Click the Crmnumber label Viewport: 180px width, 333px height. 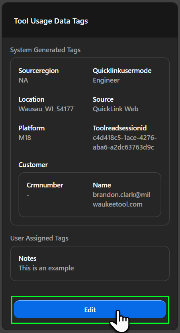tap(45, 185)
